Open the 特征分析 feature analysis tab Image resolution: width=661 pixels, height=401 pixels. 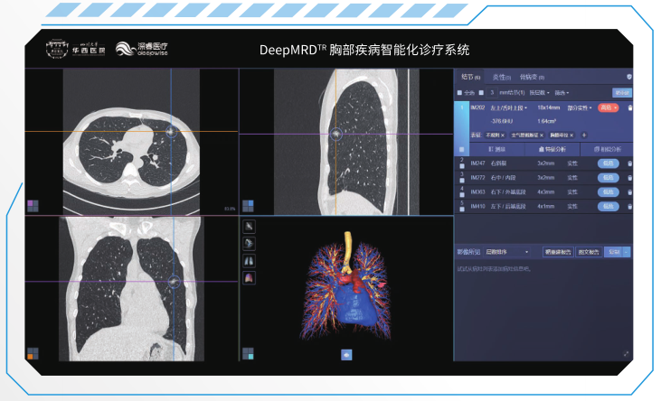point(552,149)
